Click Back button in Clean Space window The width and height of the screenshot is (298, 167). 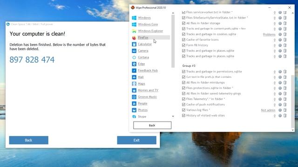click(x=29, y=140)
